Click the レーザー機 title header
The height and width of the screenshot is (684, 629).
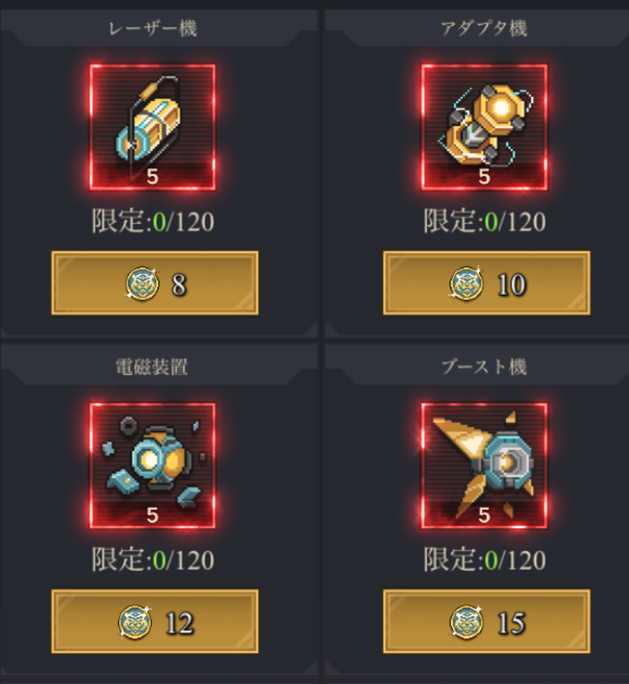pos(153,29)
